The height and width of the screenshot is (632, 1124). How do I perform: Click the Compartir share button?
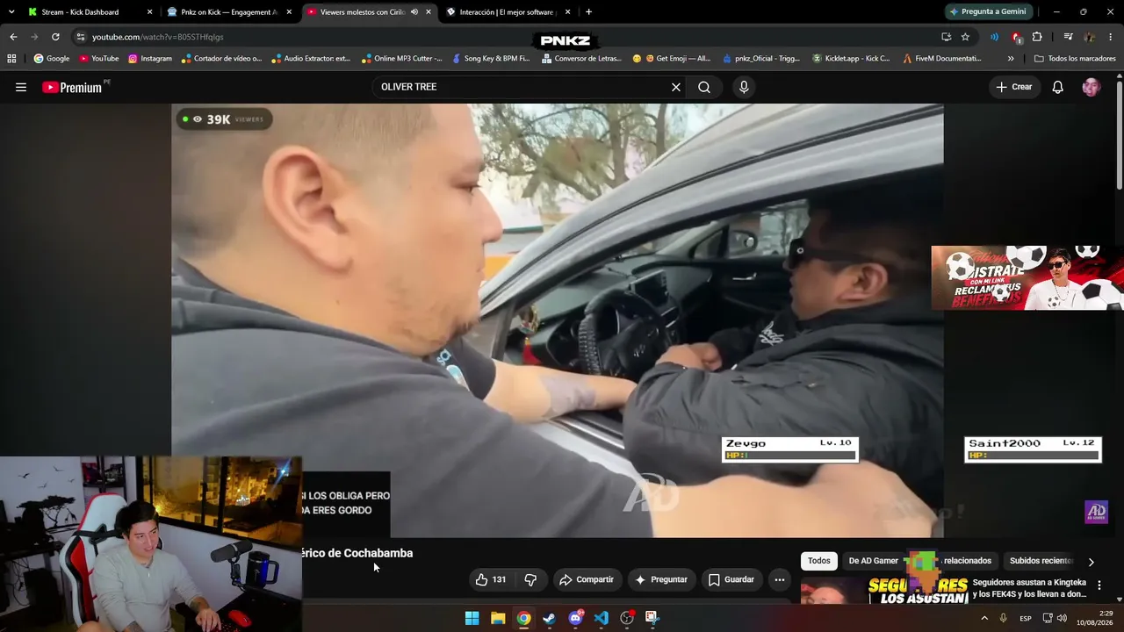click(587, 579)
